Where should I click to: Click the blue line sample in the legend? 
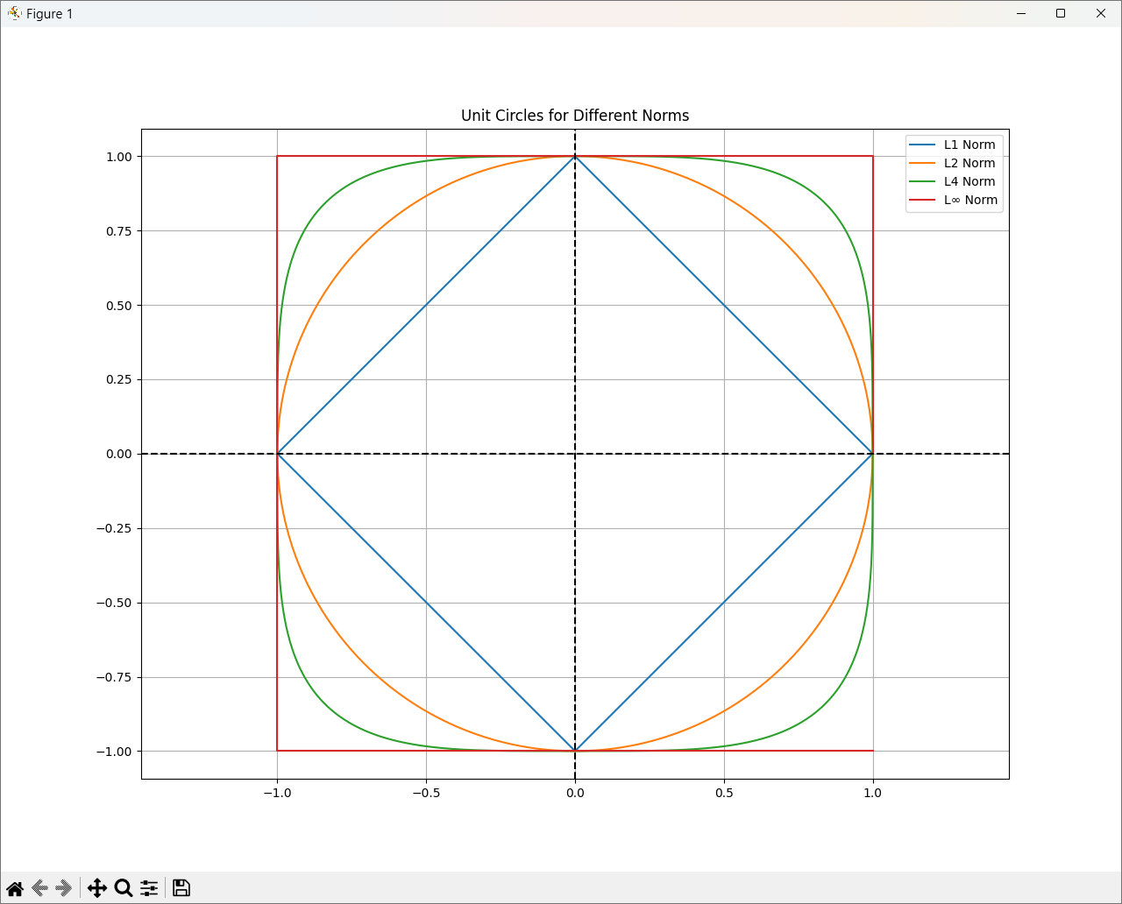923,145
